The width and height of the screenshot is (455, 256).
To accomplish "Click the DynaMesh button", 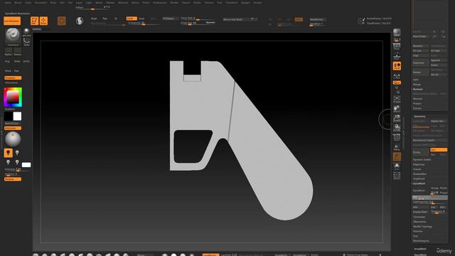I will click(x=420, y=191).
